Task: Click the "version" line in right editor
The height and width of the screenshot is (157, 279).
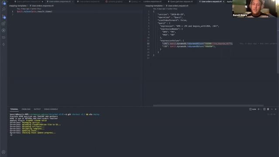Action: tap(171, 14)
